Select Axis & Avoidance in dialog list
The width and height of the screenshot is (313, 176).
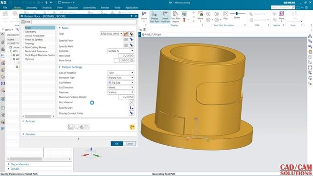coord(35,36)
